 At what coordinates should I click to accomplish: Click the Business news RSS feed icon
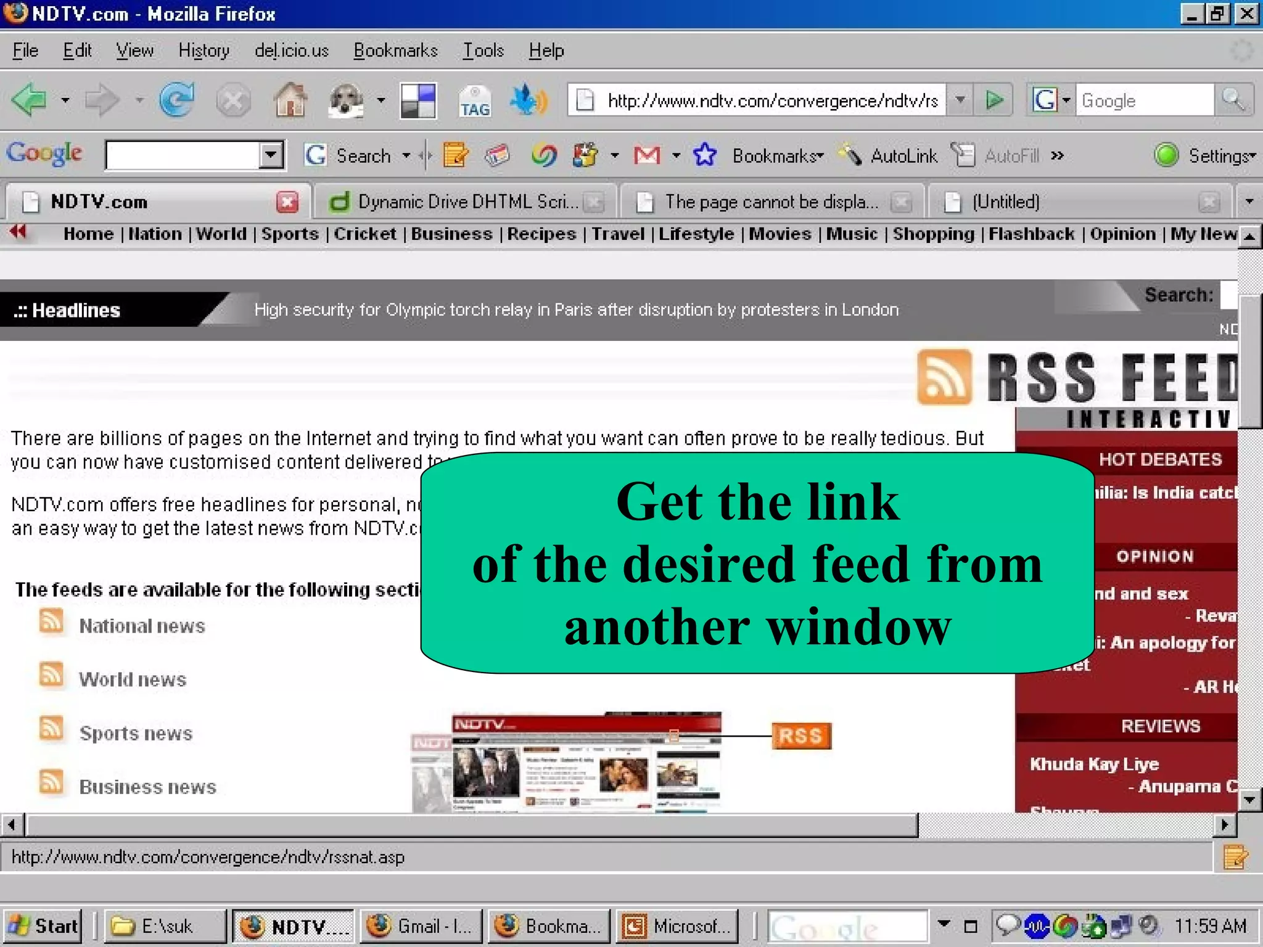(x=51, y=781)
